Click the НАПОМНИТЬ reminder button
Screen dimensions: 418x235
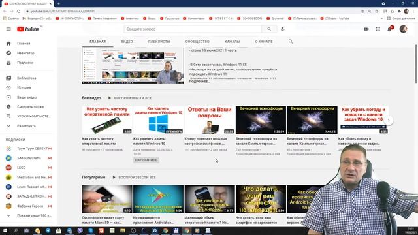(146, 160)
